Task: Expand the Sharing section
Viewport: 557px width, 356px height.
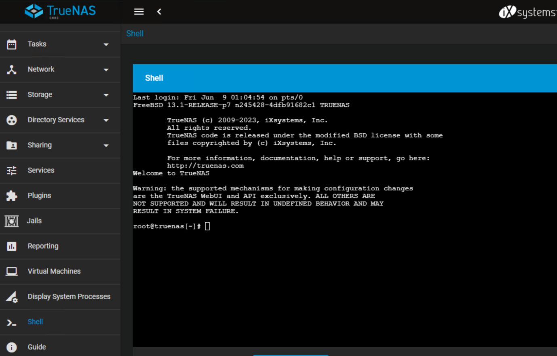Action: [x=105, y=145]
